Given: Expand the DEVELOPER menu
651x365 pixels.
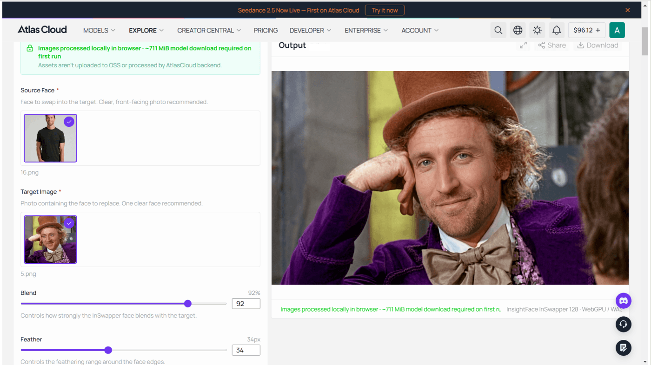Looking at the screenshot, I should click(x=310, y=30).
